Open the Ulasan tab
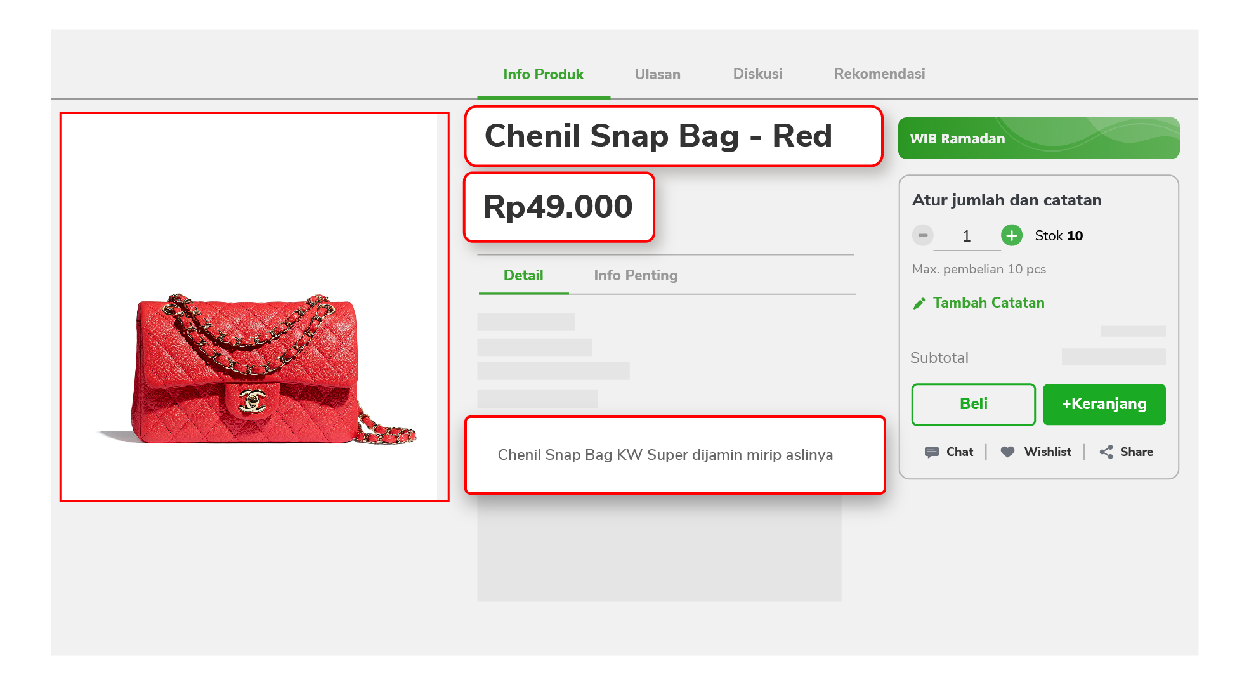This screenshot has height=685, width=1256. (657, 74)
